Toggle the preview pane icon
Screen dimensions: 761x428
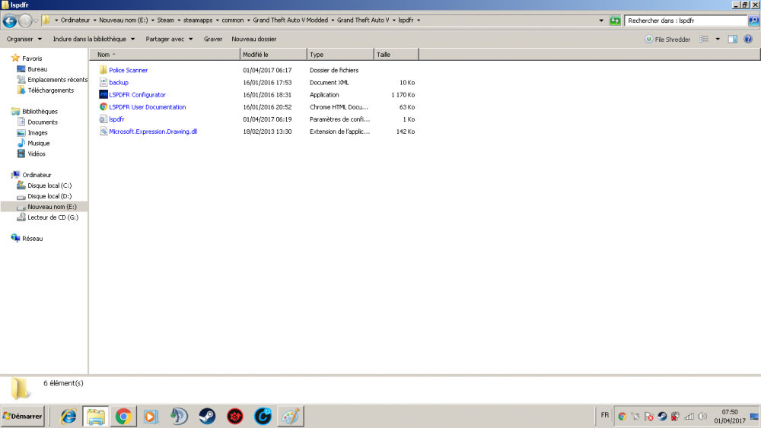(732, 39)
